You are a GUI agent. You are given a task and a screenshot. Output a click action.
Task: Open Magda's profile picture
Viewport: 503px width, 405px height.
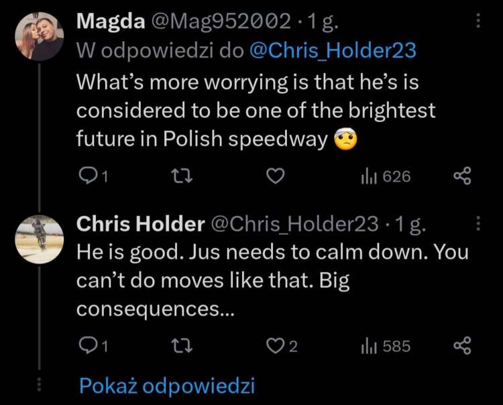[40, 37]
